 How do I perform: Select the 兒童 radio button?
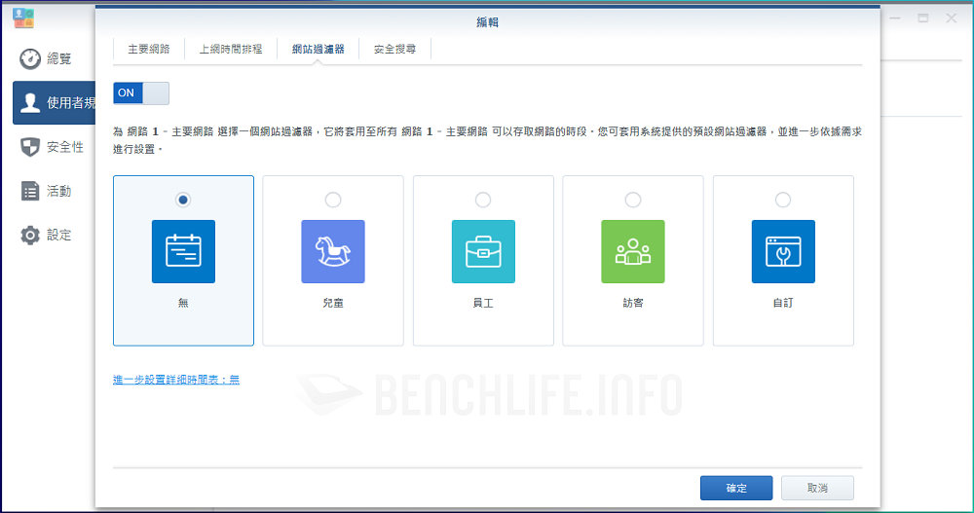[x=333, y=200]
